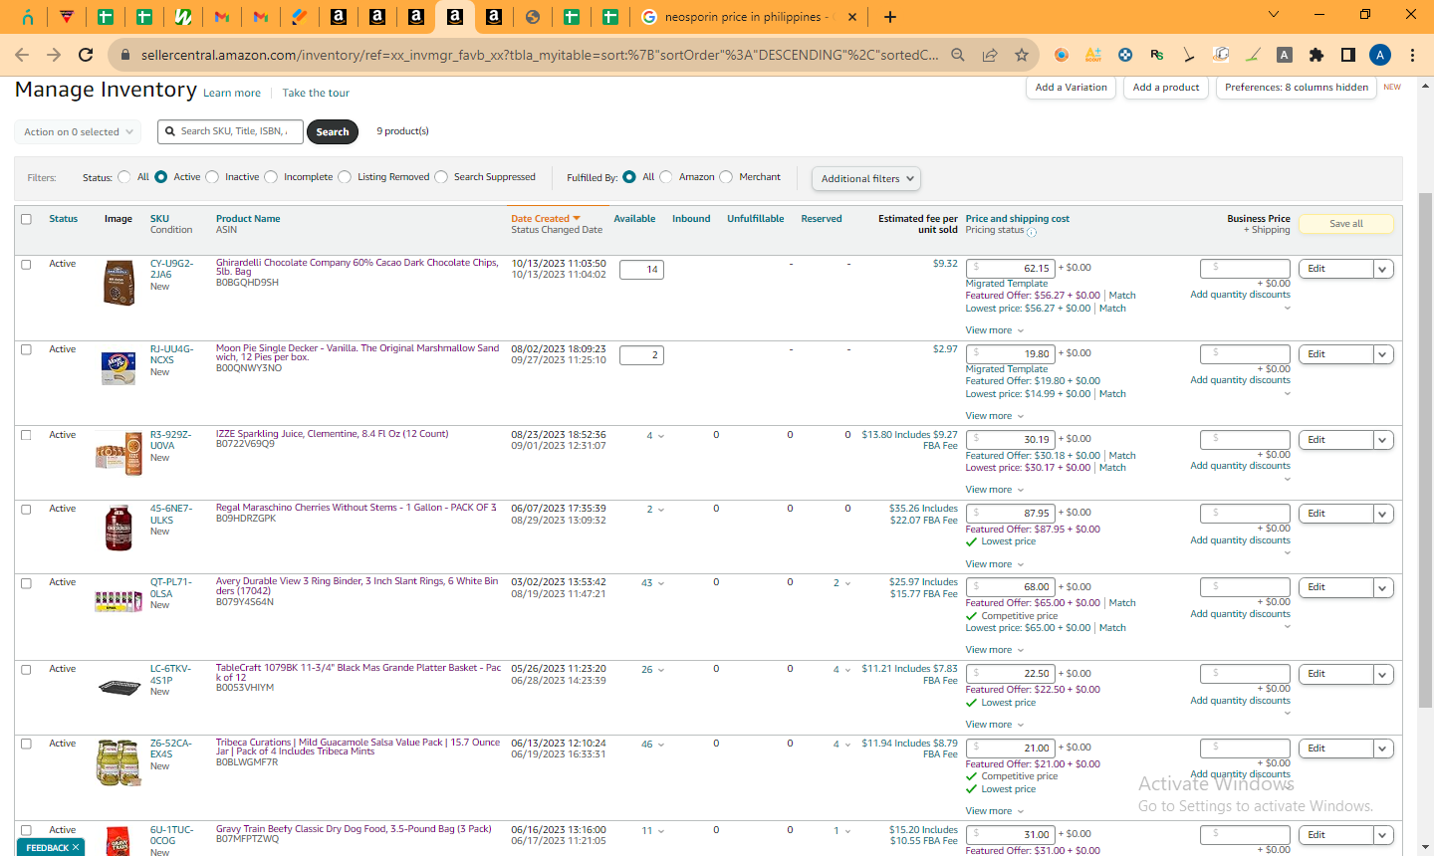Open Preferences: 8 columns hidden

(x=1297, y=88)
